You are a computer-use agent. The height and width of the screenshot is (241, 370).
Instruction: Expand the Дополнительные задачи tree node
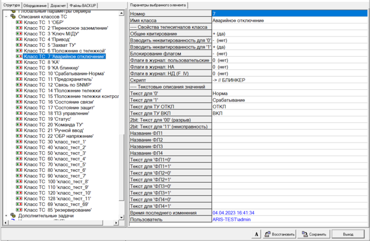[x=5, y=215]
